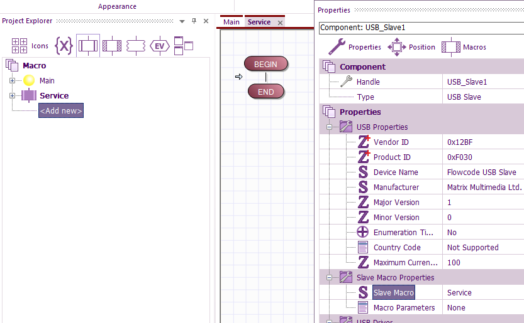Click the Component USB_Slave1 selector field
The width and height of the screenshot is (524, 323).
pyautogui.click(x=420, y=28)
